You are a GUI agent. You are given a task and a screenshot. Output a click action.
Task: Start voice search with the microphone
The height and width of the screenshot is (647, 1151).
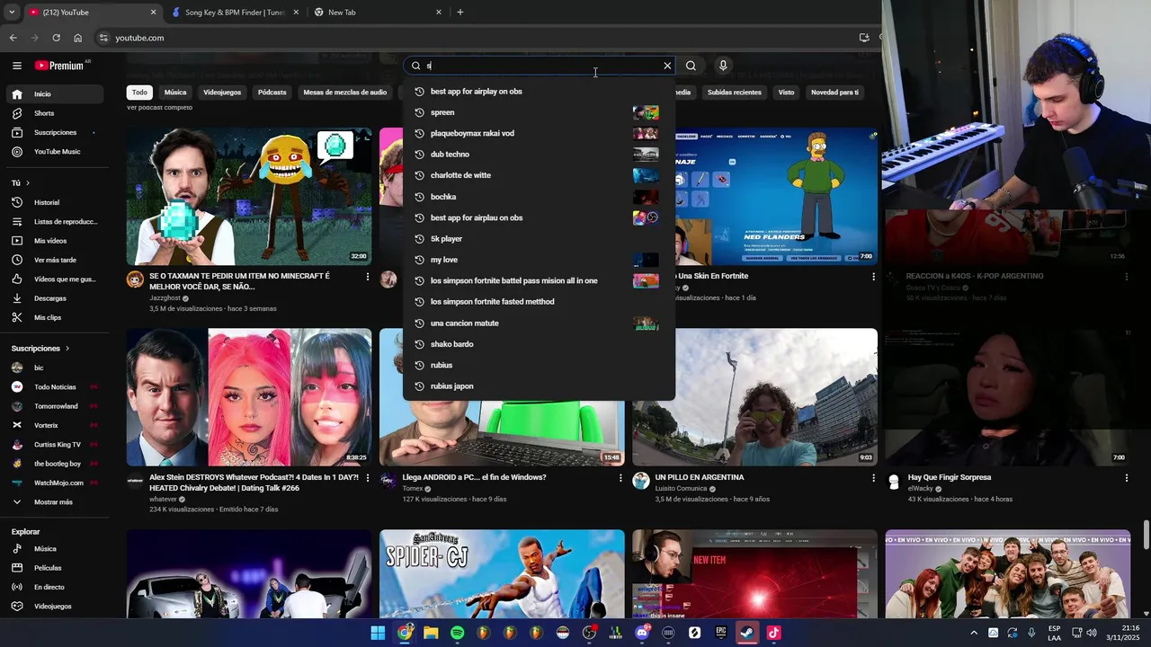point(723,66)
